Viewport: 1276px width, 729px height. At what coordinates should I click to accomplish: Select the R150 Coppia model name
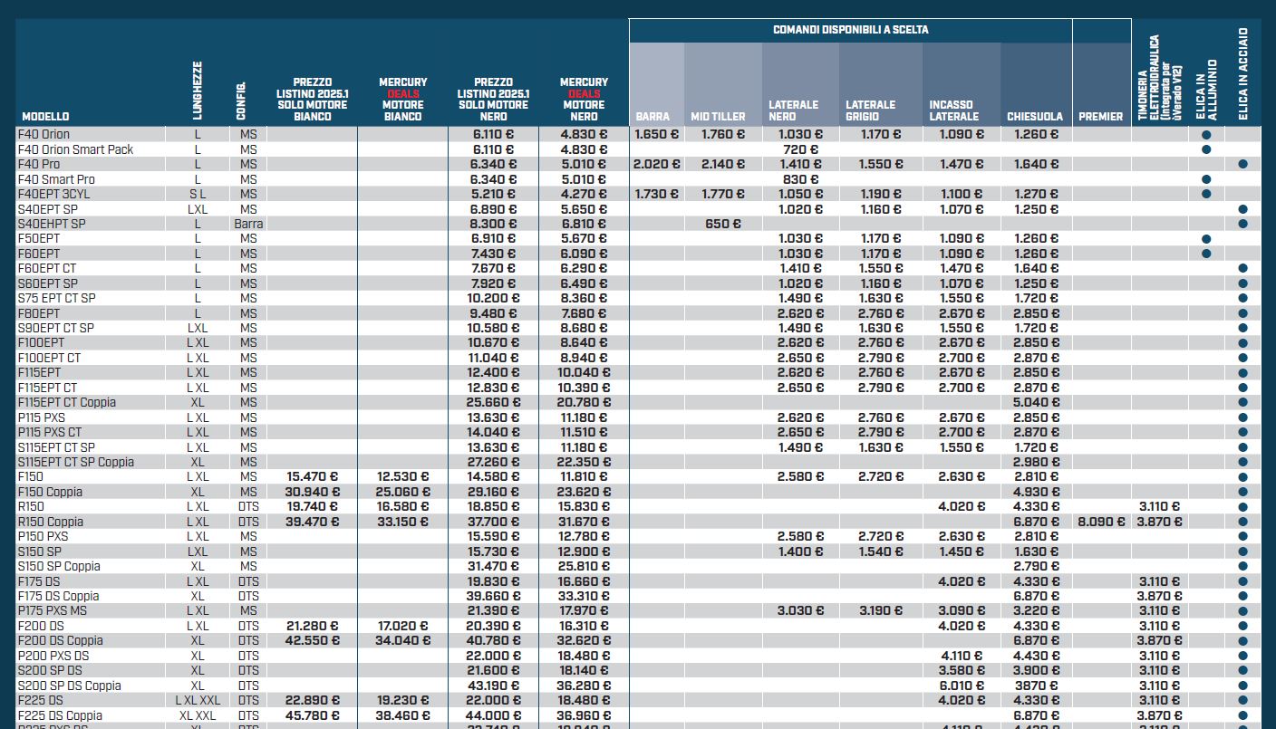[51, 522]
